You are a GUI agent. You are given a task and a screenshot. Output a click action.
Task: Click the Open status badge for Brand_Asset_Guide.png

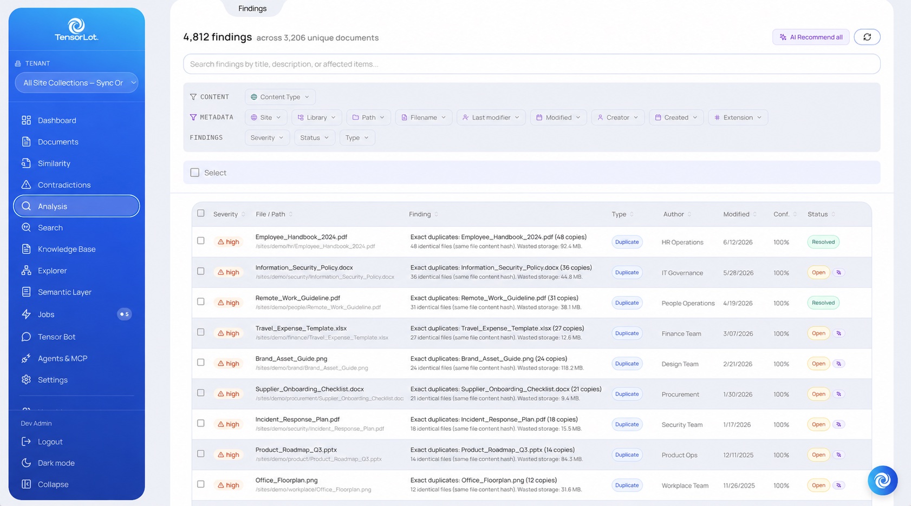(818, 364)
